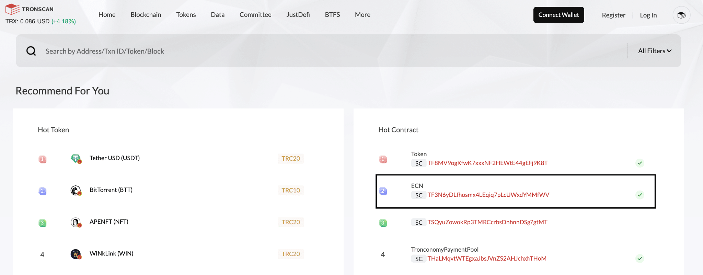Open Tether USD (USDT) token page
703x275 pixels.
tap(115, 158)
